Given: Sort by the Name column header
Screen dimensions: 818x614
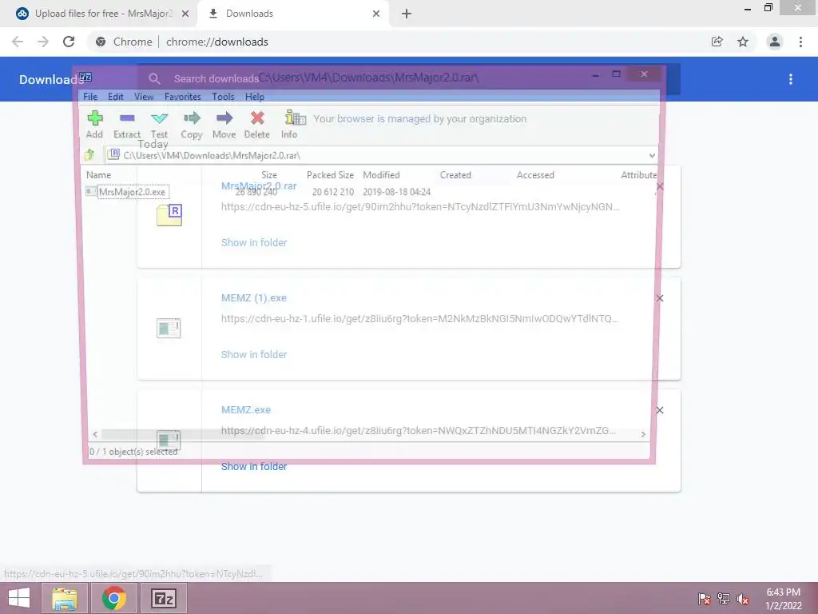Looking at the screenshot, I should coord(98,175).
